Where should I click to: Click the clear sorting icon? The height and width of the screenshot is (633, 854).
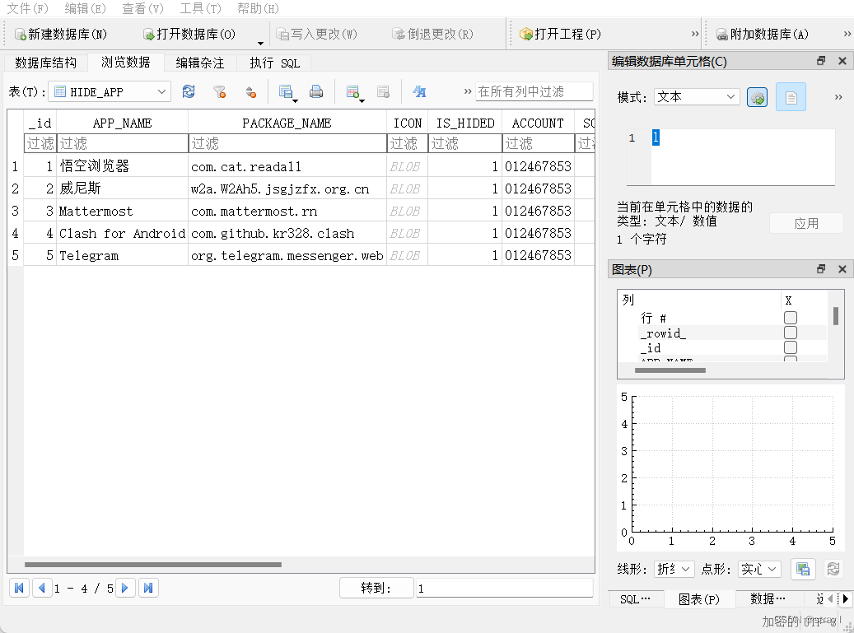[250, 92]
